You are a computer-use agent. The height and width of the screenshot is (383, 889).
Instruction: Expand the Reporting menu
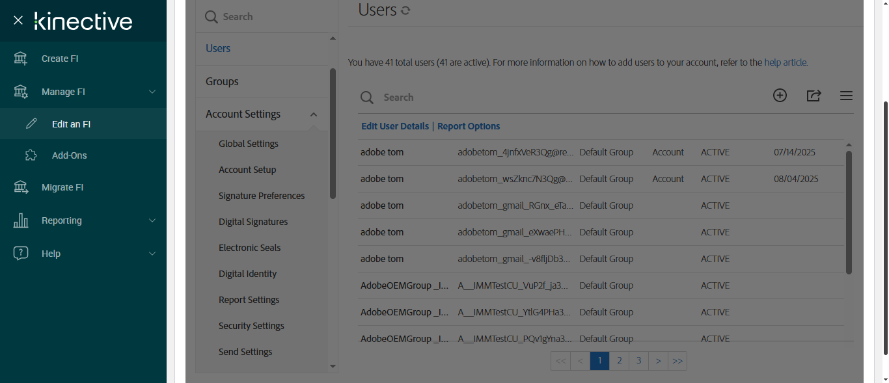152,220
